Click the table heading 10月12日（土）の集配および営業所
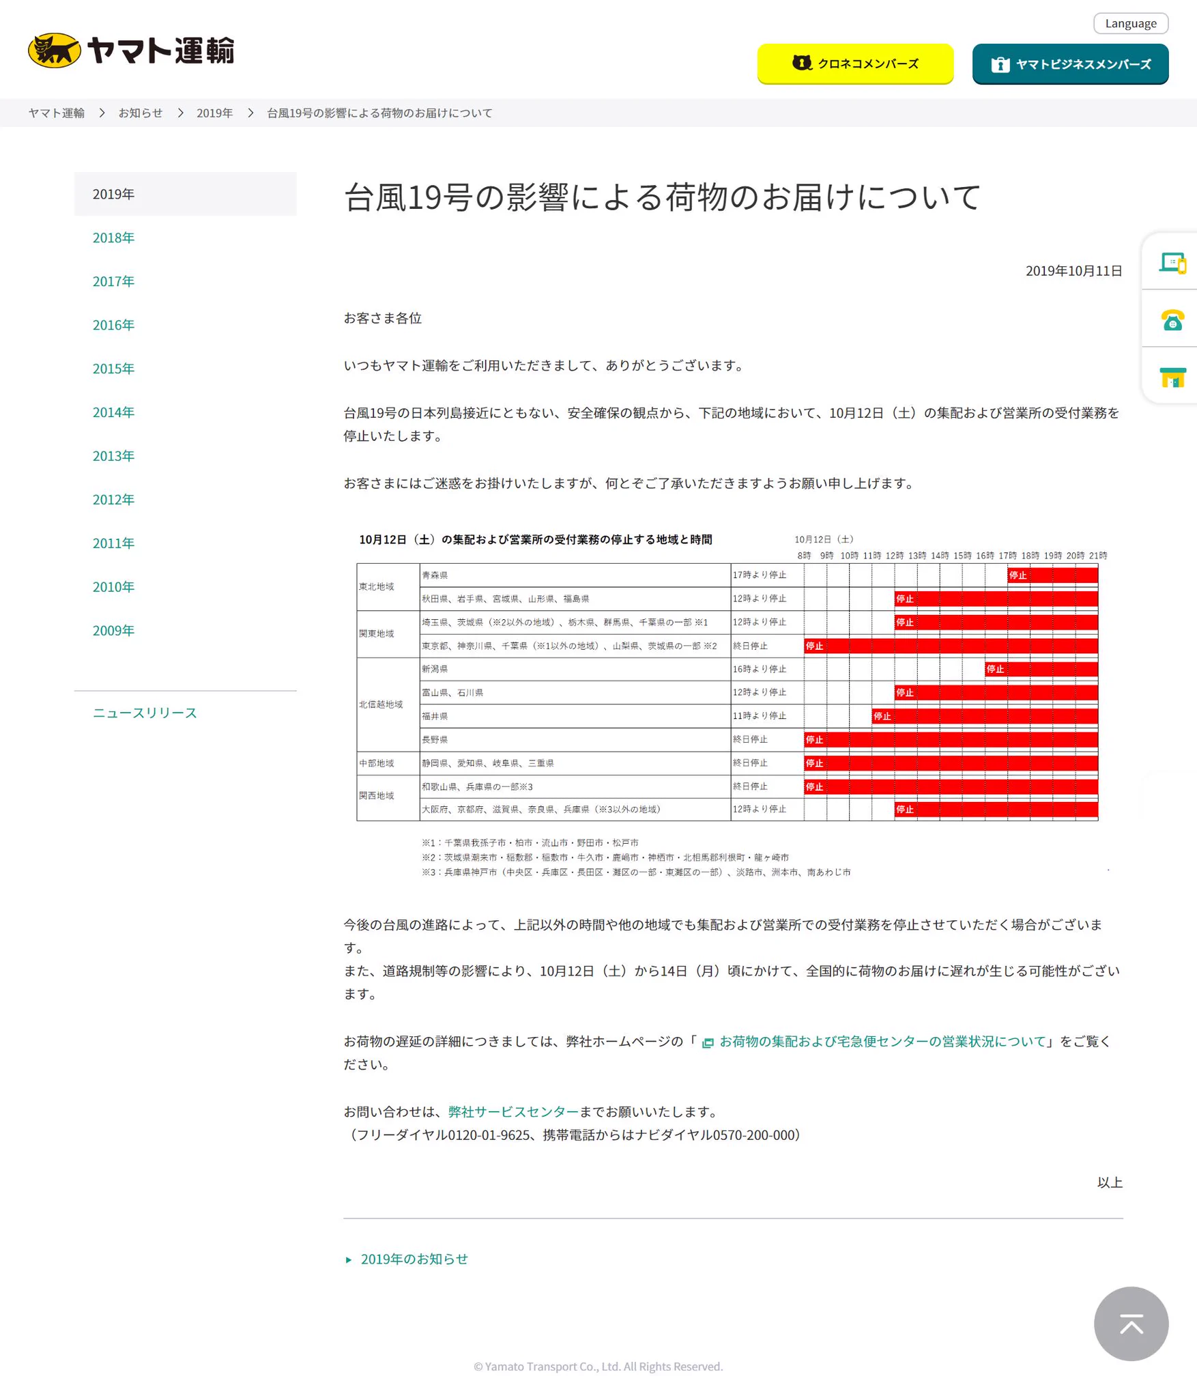1197x1398 pixels. [x=536, y=540]
